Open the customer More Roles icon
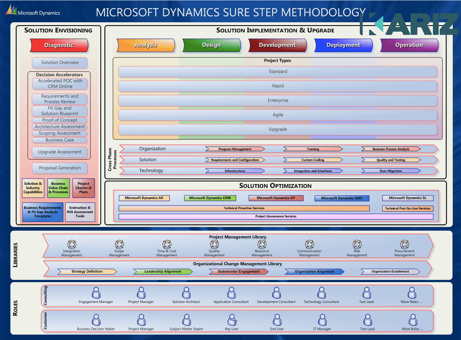 tap(413, 320)
